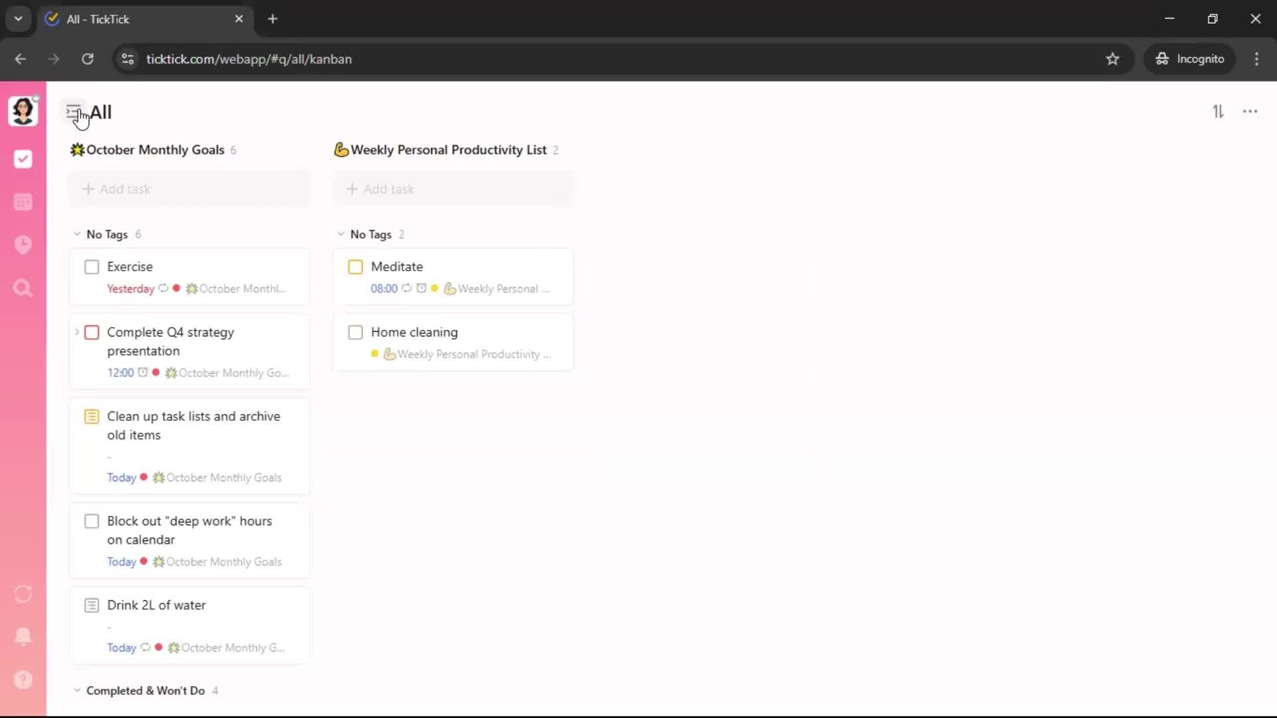The width and height of the screenshot is (1277, 718).
Task: Open the Pomodoro focus timer icon
Action: tap(23, 245)
